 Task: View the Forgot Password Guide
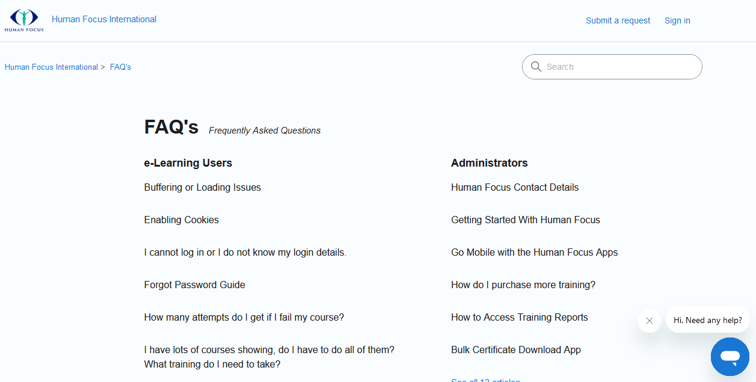(x=195, y=285)
